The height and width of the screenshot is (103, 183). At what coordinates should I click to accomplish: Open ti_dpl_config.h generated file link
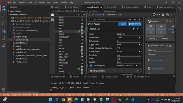pyautogui.click(x=157, y=69)
